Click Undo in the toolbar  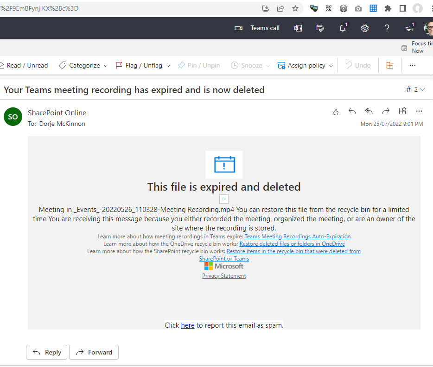(357, 65)
